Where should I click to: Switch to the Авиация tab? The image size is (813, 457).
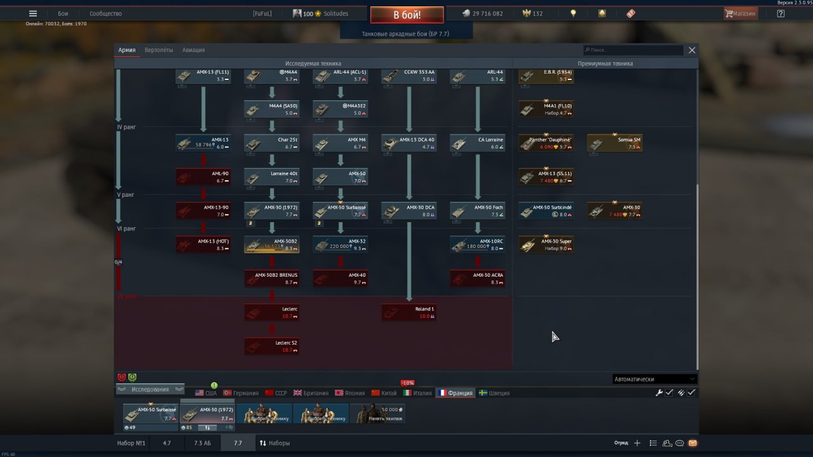tap(193, 50)
